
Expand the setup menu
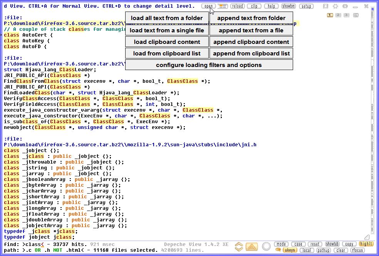[x=306, y=6]
